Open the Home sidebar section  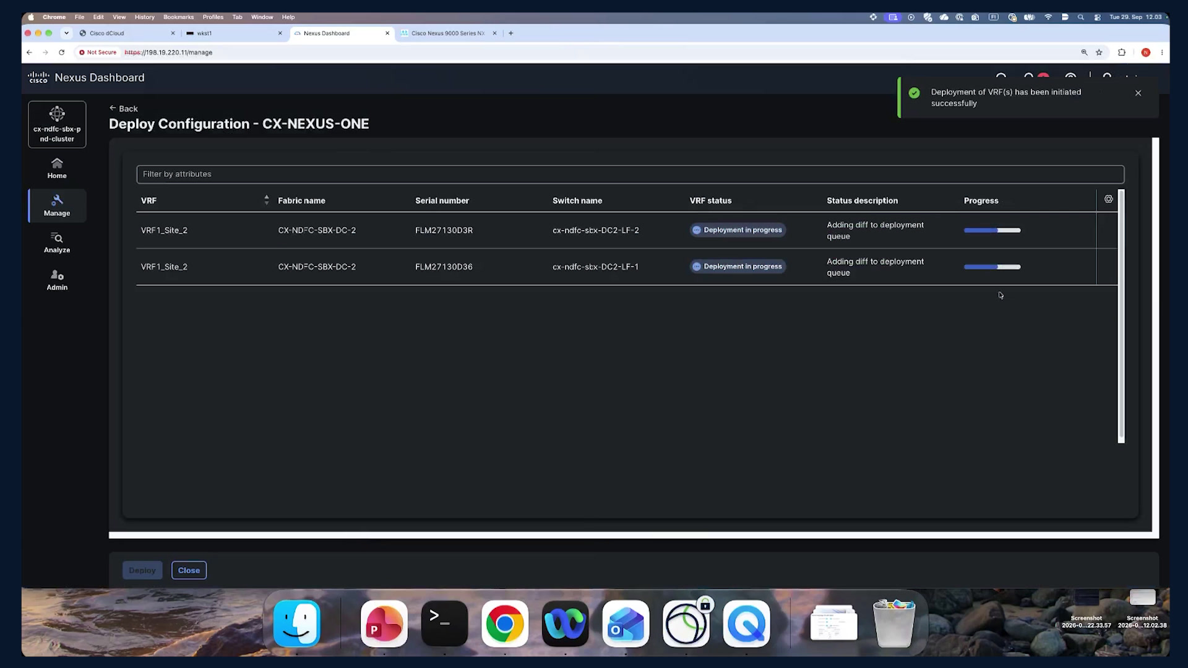[57, 168]
